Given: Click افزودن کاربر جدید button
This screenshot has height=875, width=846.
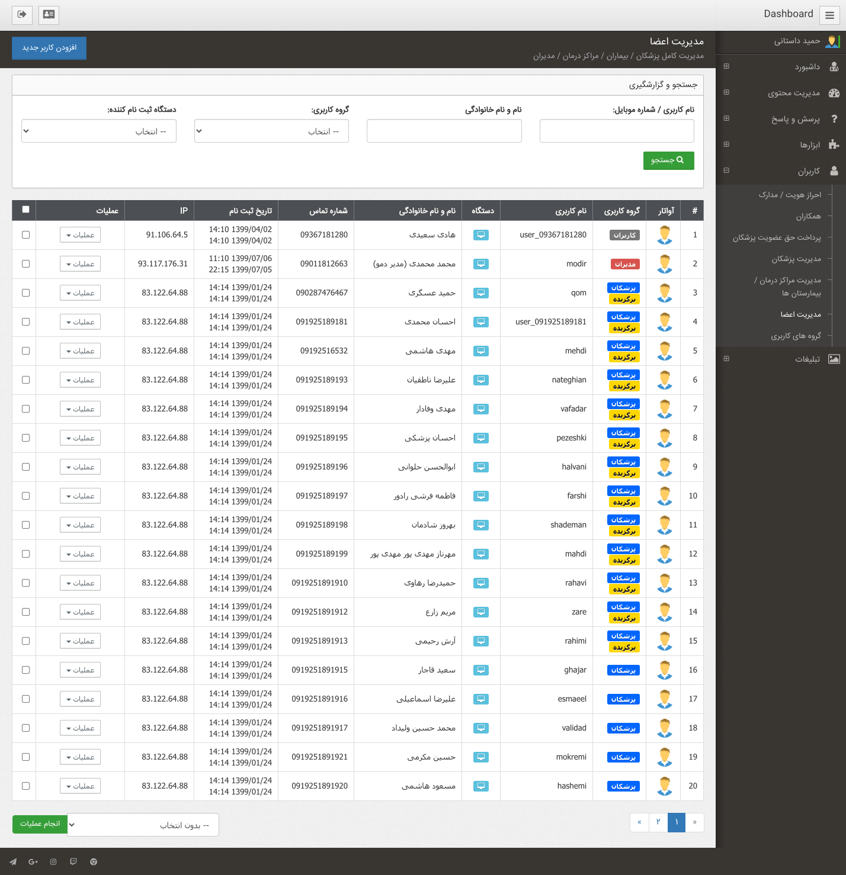Looking at the screenshot, I should tap(49, 48).
